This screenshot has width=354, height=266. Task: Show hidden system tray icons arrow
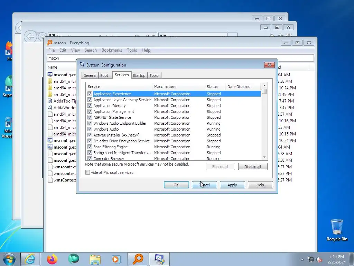tap(302, 259)
